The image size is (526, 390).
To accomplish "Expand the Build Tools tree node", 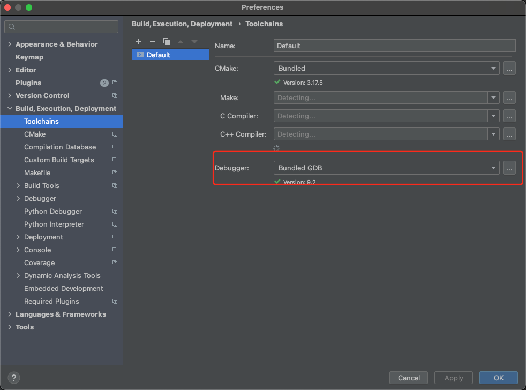I will click(x=18, y=185).
